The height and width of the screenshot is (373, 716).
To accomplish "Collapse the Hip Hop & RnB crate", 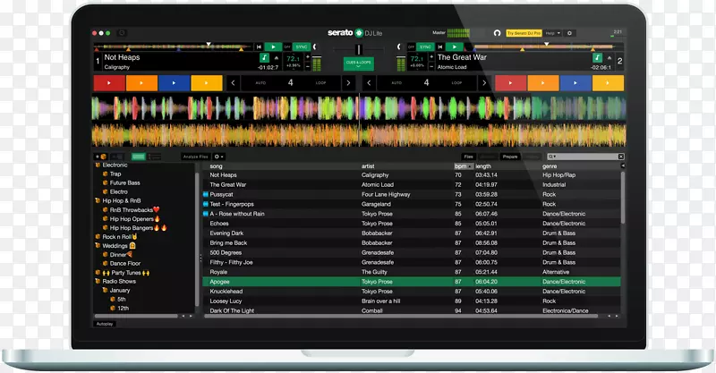I will (x=98, y=200).
